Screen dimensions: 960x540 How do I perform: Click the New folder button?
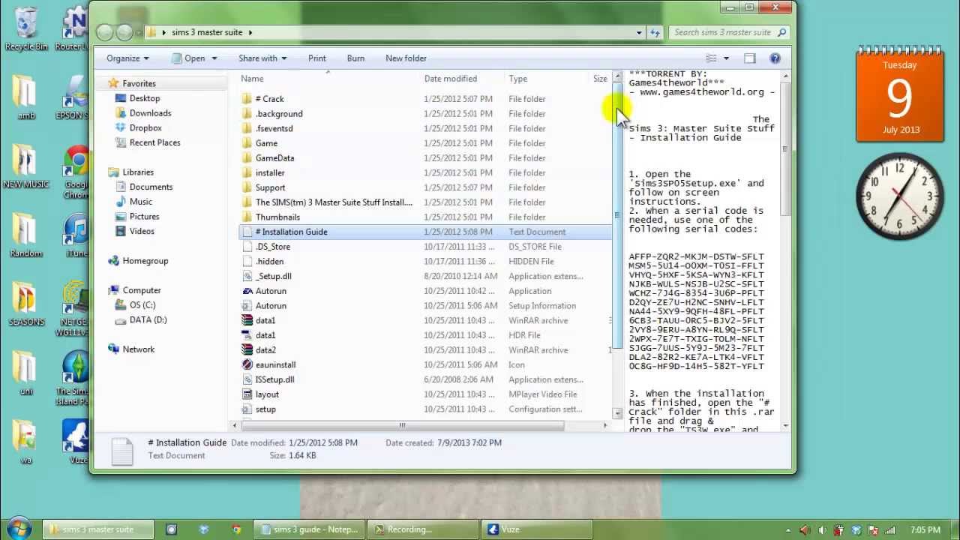406,58
